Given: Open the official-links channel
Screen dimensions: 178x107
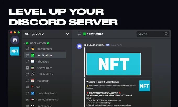Looking at the screenshot, I should coord(45,74).
